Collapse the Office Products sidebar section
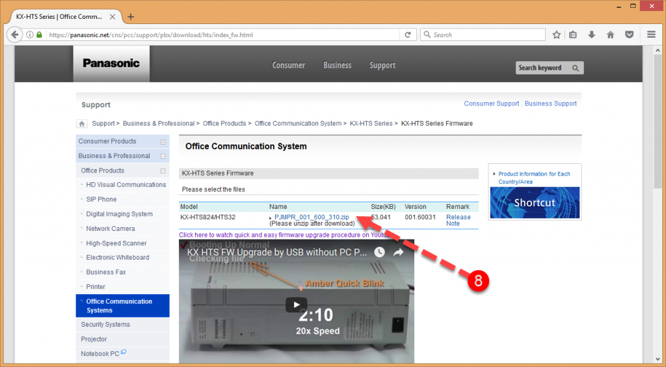 click(163, 170)
